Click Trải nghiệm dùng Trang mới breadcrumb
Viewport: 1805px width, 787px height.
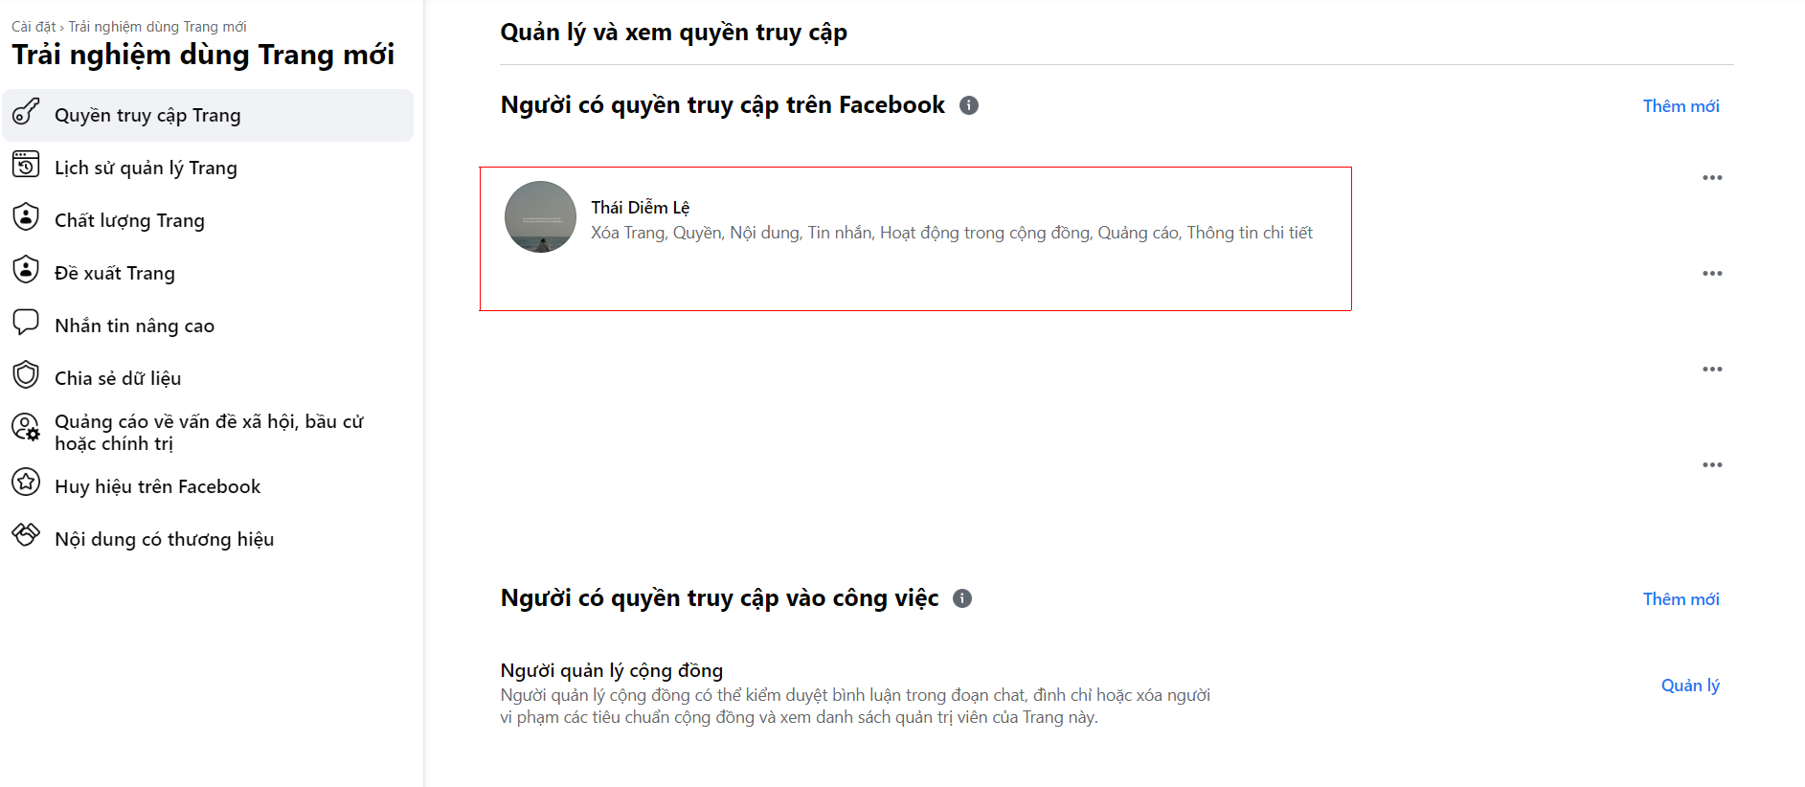(157, 27)
